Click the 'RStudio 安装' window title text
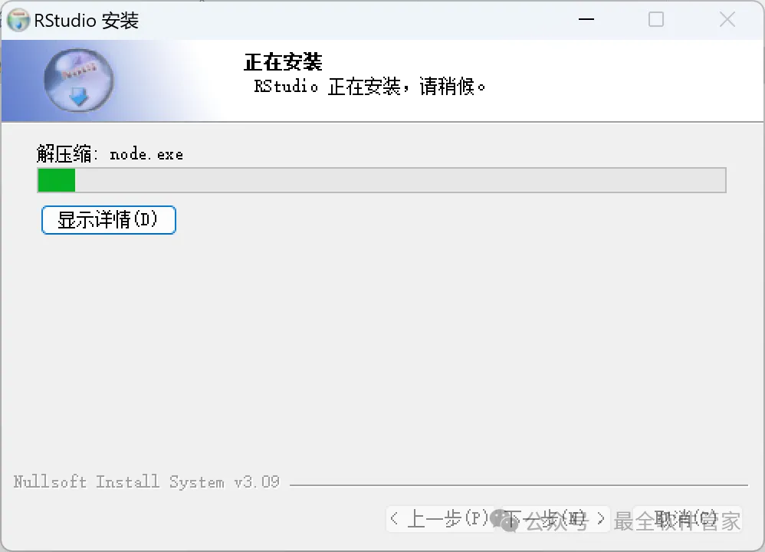 [87, 21]
